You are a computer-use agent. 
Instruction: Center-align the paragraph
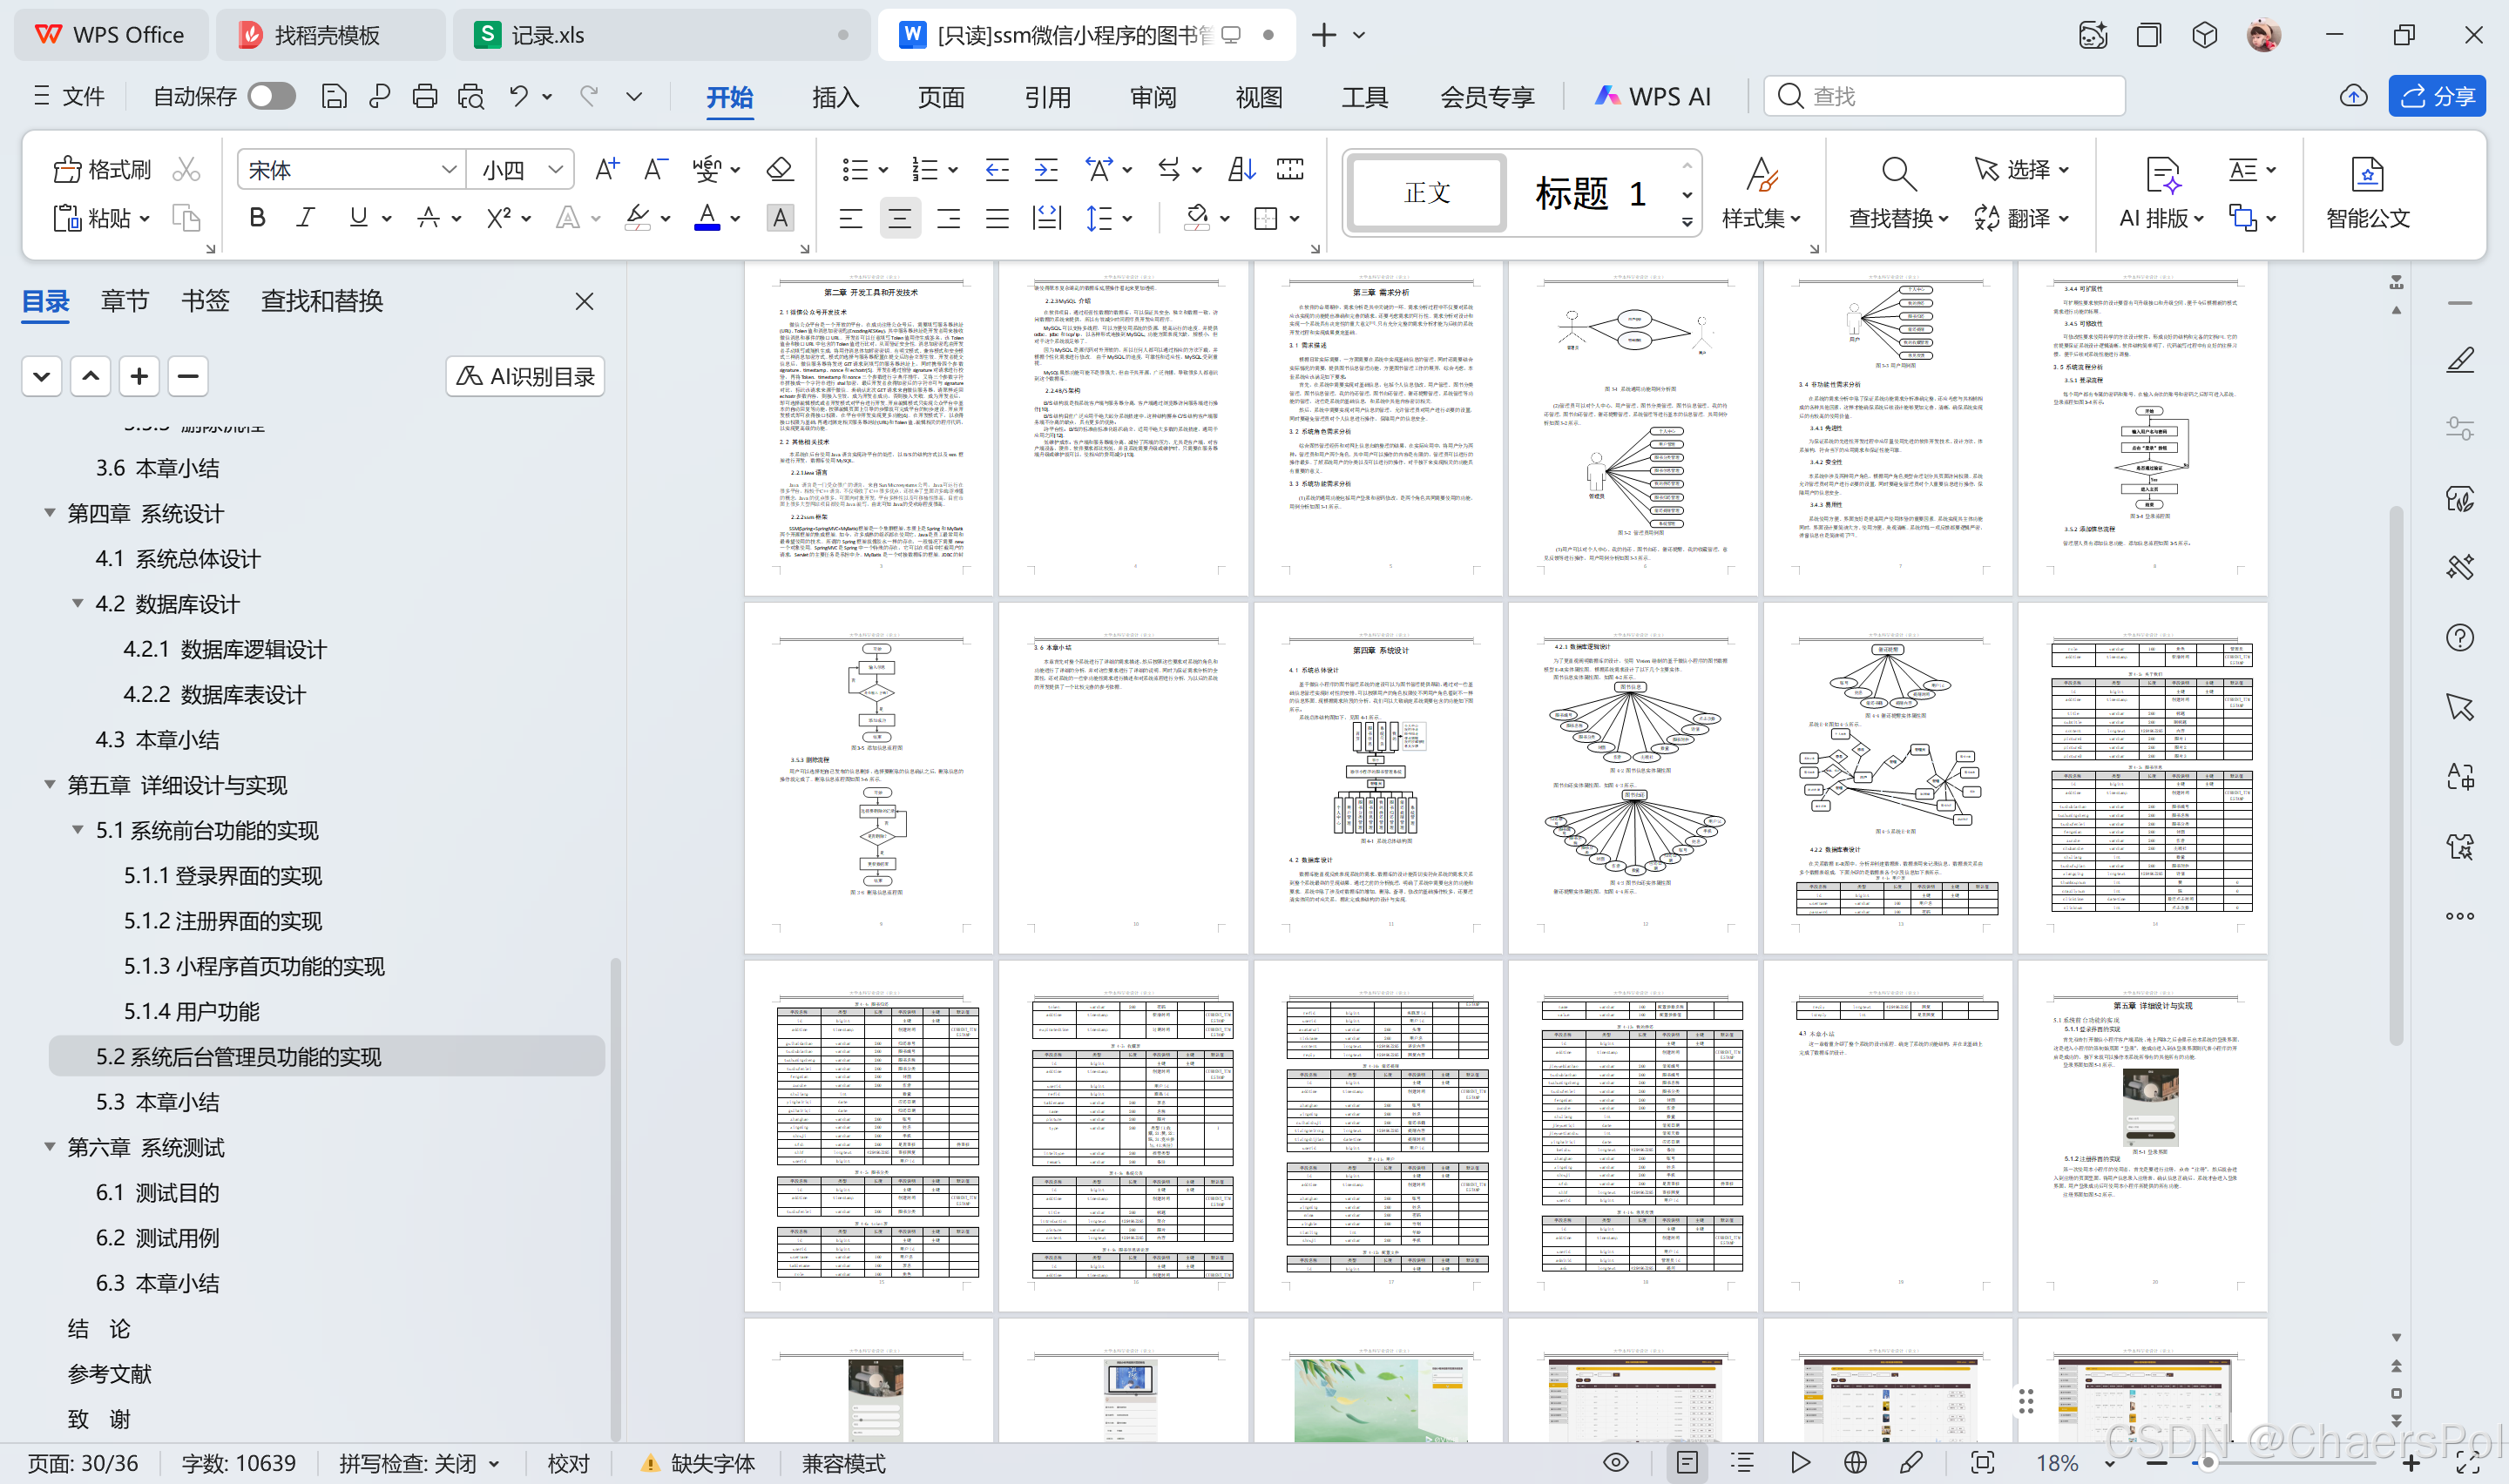point(900,218)
